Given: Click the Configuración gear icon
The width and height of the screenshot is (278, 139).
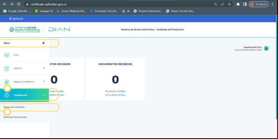Looking at the screenshot, I should pyautogui.click(x=6, y=95).
